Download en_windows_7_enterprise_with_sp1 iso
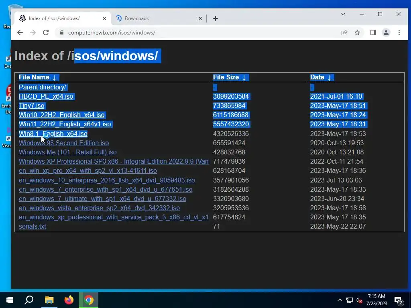 click(x=106, y=189)
